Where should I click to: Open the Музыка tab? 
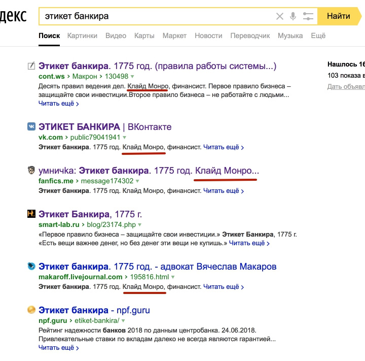(x=290, y=36)
